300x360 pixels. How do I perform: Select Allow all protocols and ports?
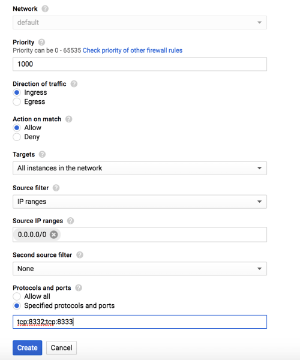[17, 296]
